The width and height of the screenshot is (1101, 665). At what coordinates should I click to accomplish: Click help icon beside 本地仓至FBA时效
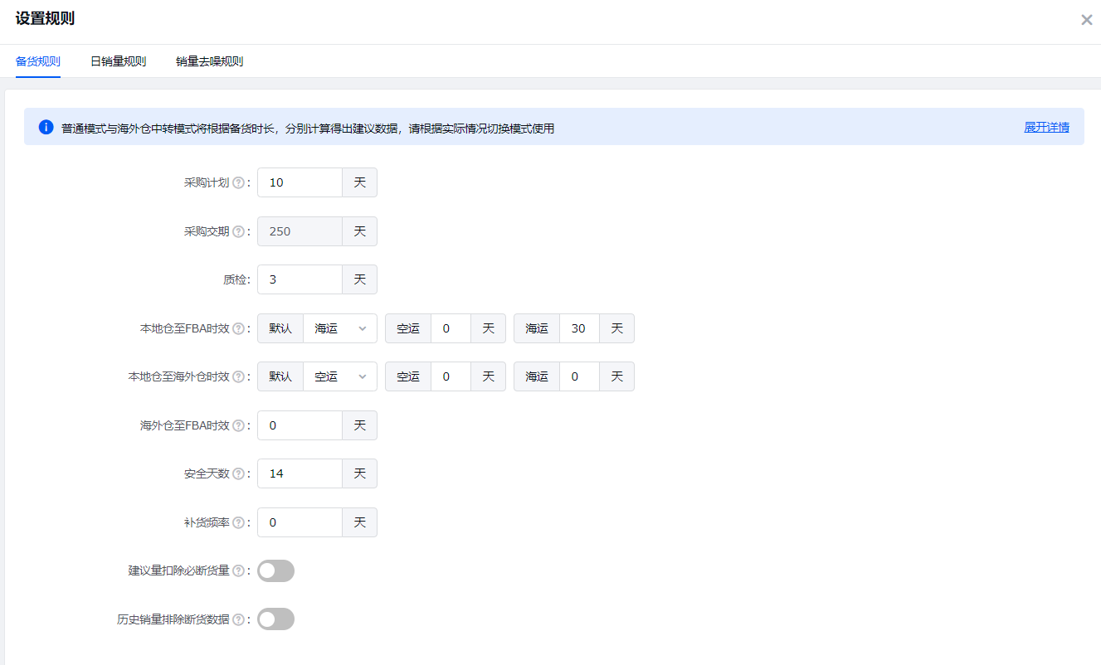pos(238,328)
